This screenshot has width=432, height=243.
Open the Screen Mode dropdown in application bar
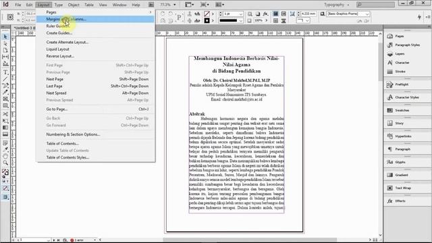pos(205,5)
